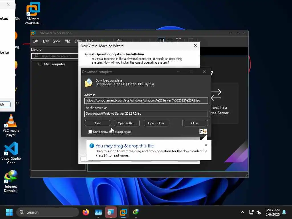This screenshot has width=292, height=219.
Task: Click the VMware single window view icon
Action: (170, 40)
